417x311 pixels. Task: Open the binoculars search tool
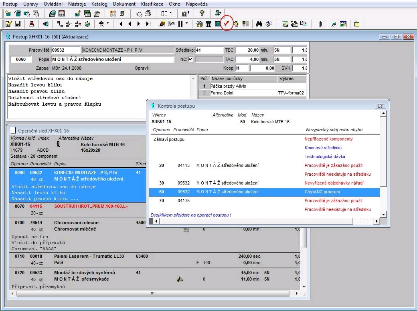pos(259,24)
